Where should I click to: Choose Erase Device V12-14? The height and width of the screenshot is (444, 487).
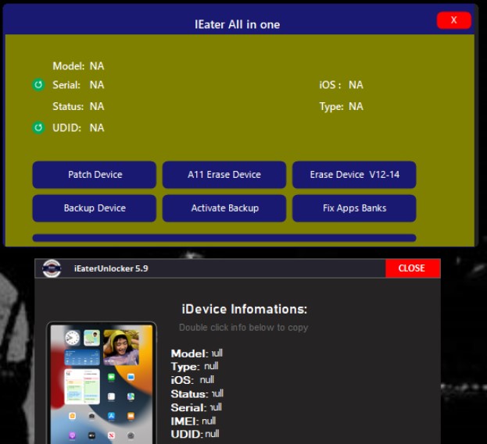pyautogui.click(x=354, y=175)
